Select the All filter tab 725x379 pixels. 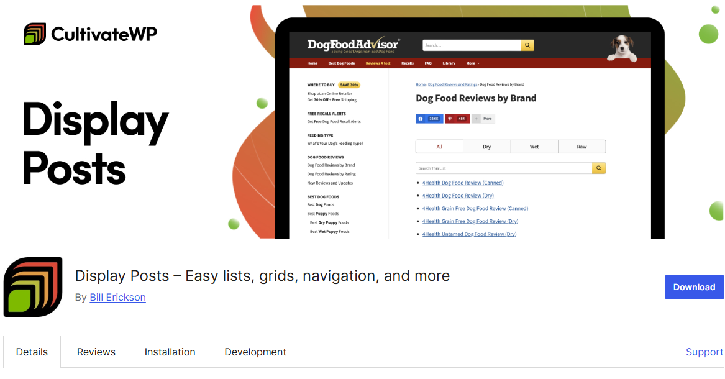439,147
